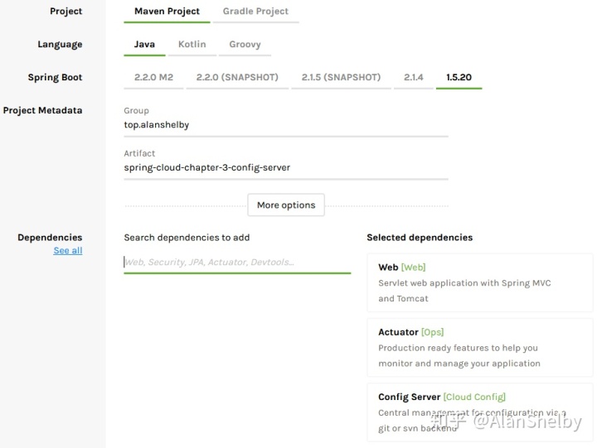Click the 'Search dependencies to add' label

click(187, 238)
